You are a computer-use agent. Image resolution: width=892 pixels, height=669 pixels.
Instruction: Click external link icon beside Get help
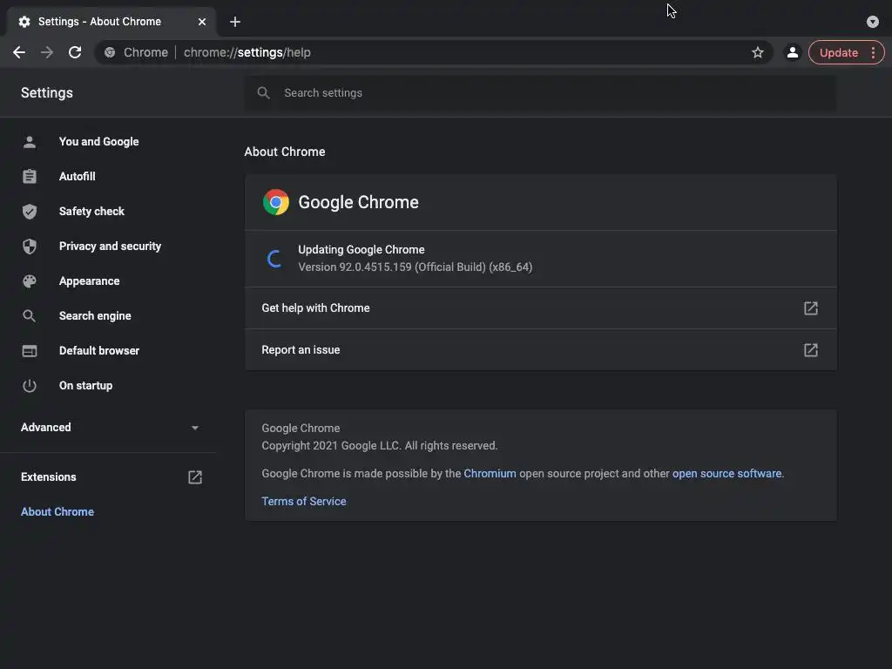coord(810,308)
